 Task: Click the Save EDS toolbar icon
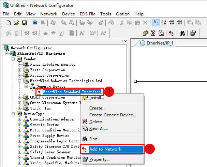161,33
